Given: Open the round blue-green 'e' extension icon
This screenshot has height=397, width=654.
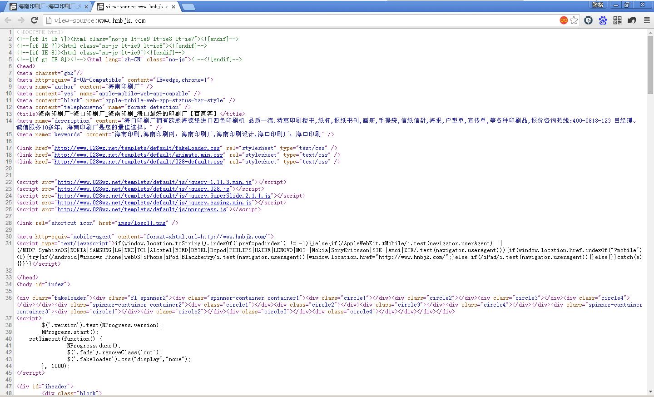Looking at the screenshot, I should [x=588, y=20].
